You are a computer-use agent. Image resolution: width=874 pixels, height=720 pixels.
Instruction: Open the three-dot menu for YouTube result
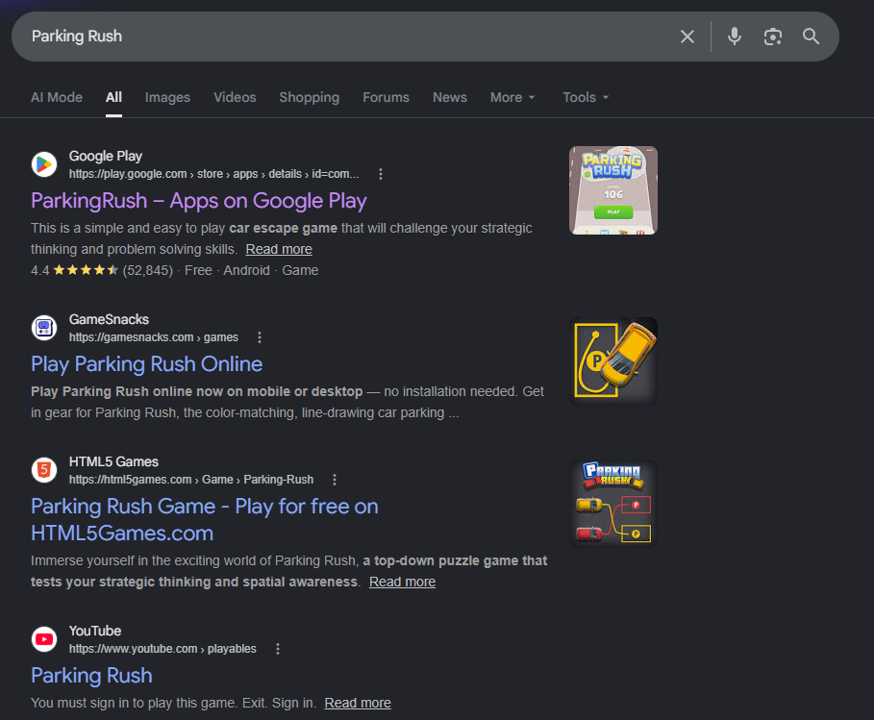[278, 649]
